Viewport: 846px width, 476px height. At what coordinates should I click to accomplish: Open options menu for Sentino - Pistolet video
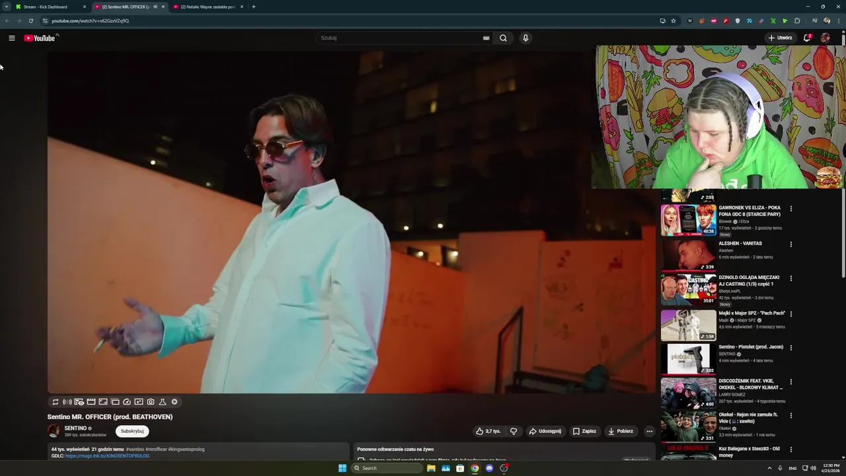click(x=790, y=348)
